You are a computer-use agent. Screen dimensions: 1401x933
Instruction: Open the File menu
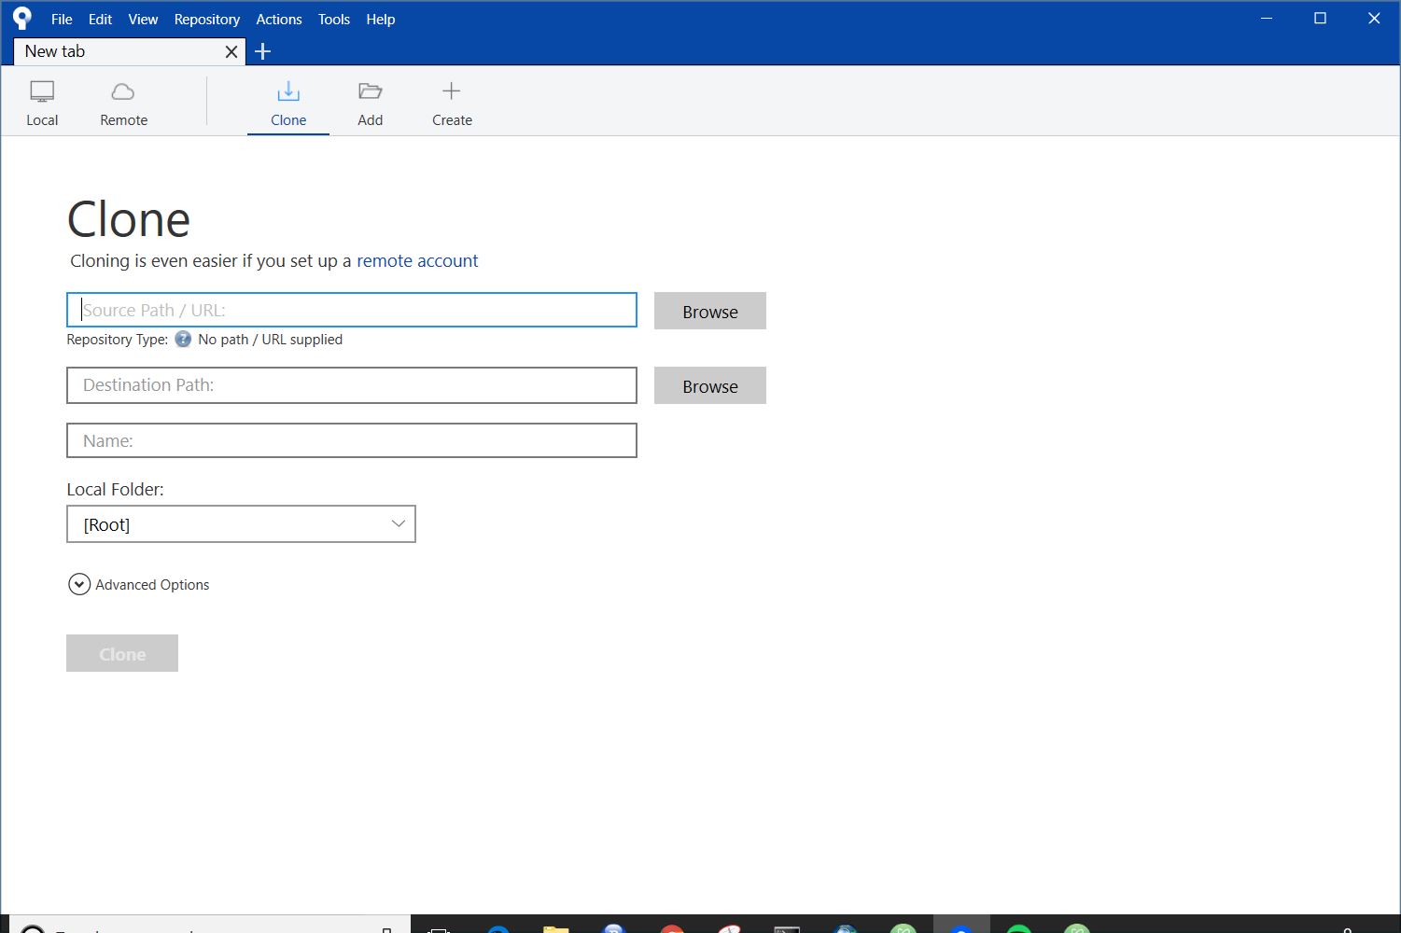[x=62, y=19]
